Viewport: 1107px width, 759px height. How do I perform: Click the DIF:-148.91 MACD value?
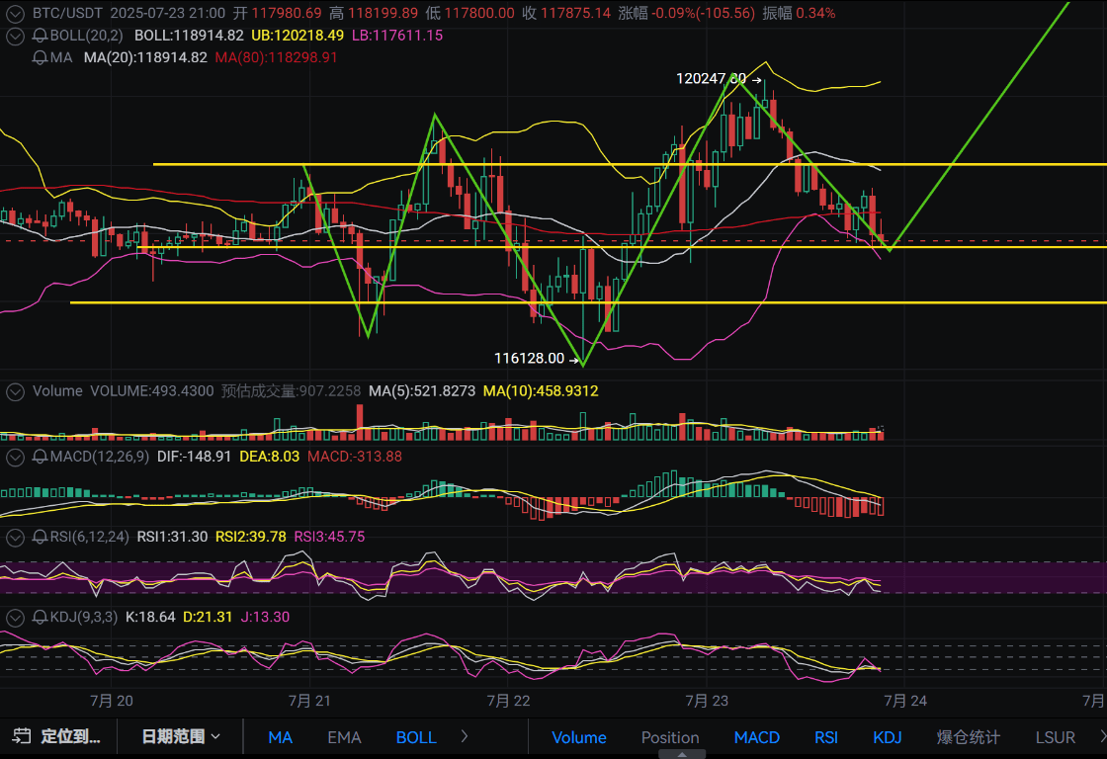point(194,457)
